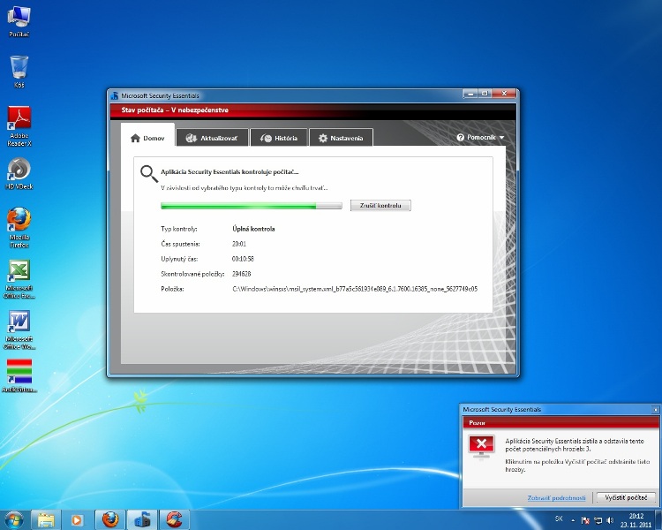
Task: Switch to the Aktualizovať tab
Action: [212, 138]
